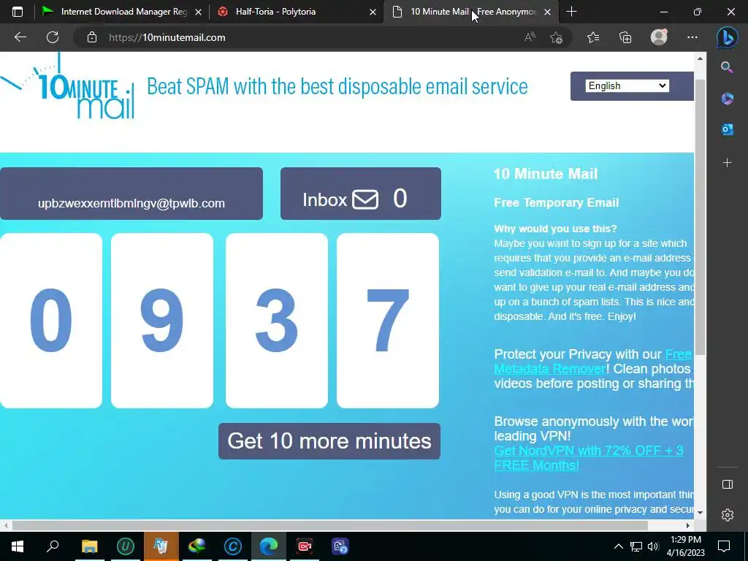Screen dimensions: 748x561
Task: Click the Beat SPAM tagline text
Action: tap(337, 87)
